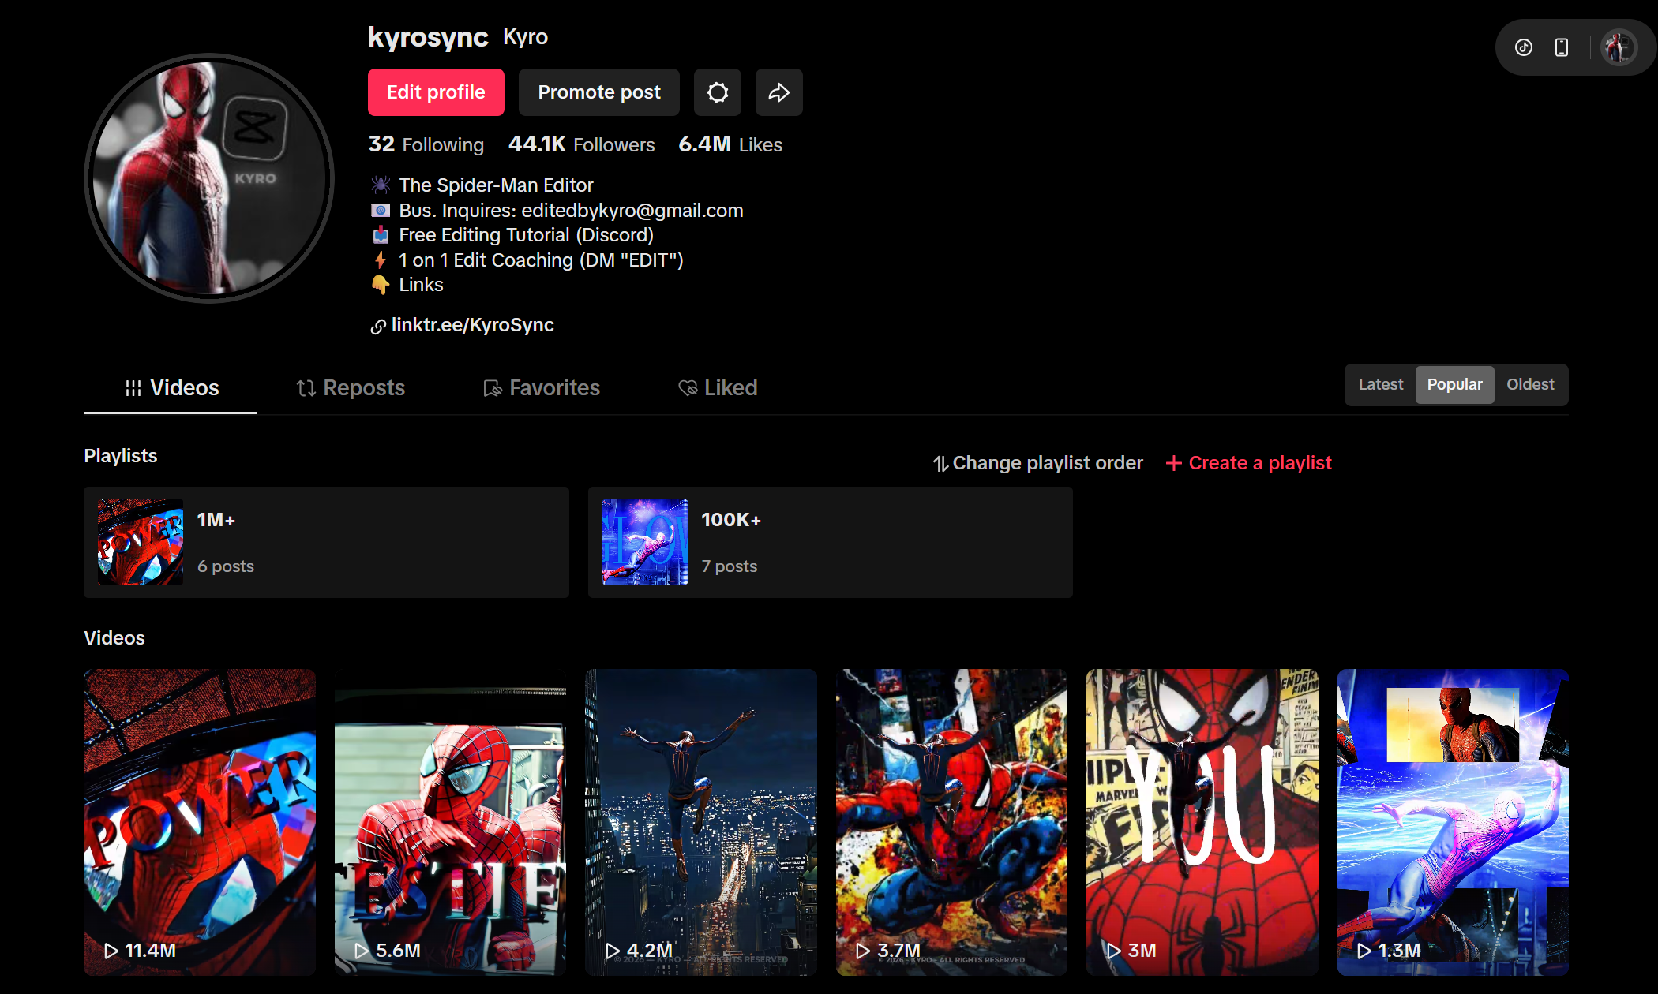
Task: Open the 100K+ playlist with 7 posts
Action: tap(830, 542)
